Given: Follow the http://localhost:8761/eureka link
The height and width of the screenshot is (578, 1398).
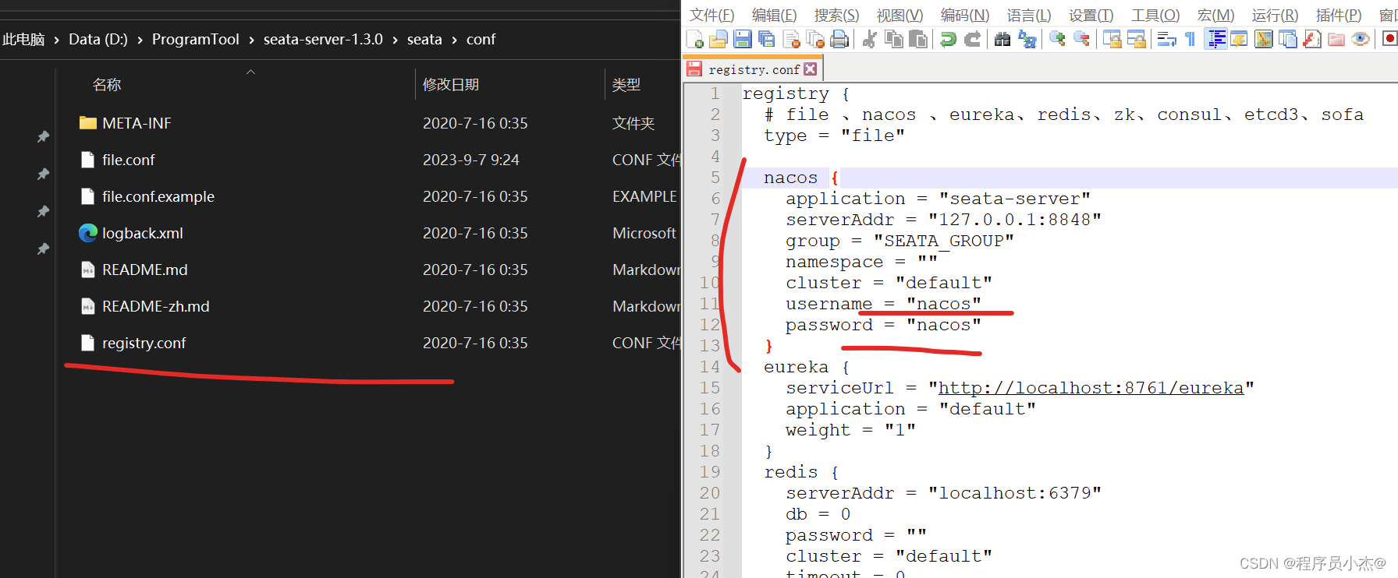Looking at the screenshot, I should coord(1091,388).
